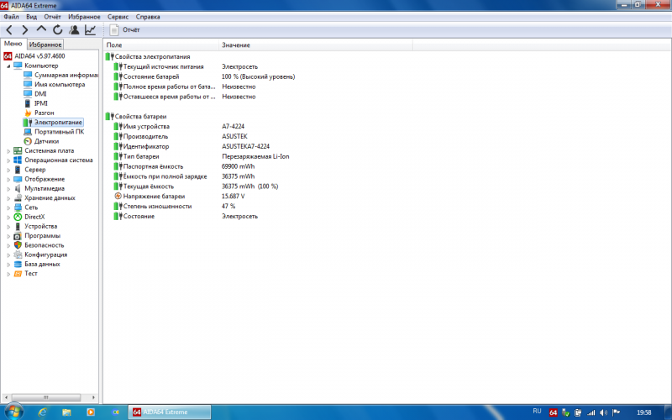This screenshot has height=420, width=672.
Task: Open the graph chart icon in toolbar
Action: [x=90, y=29]
